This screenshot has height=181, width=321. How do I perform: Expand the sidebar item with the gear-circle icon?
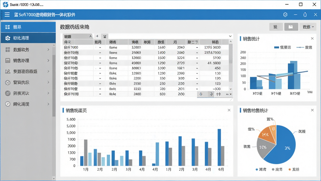(48, 82)
